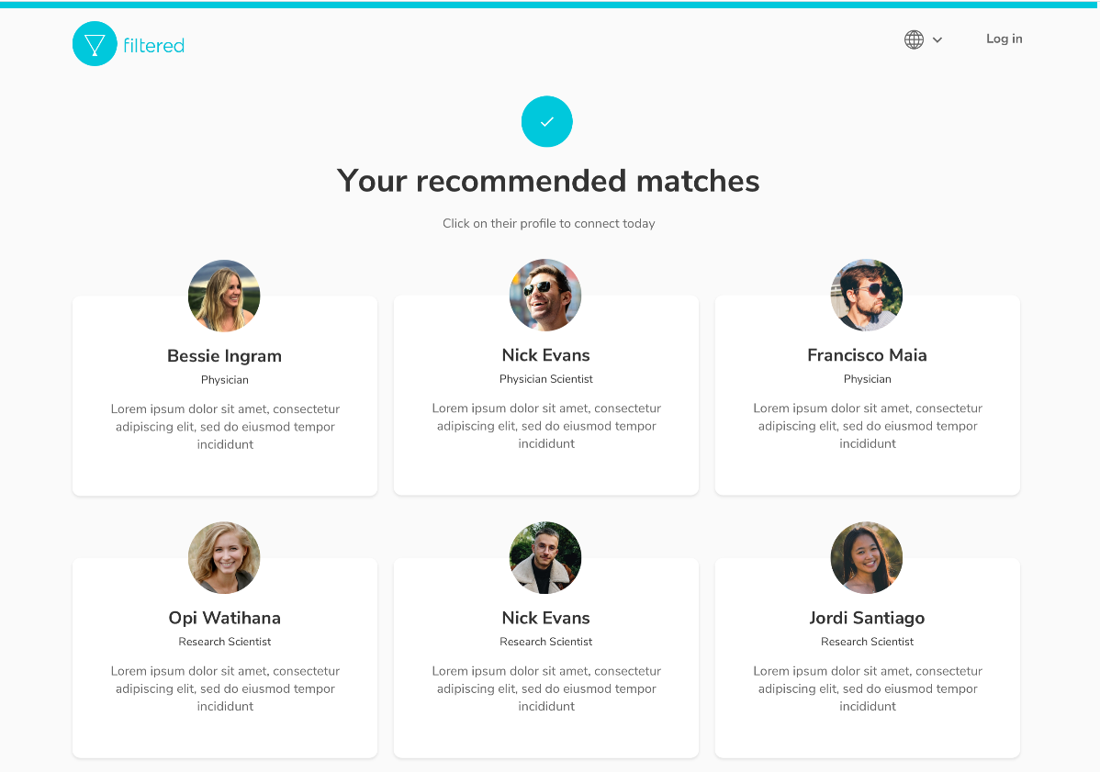This screenshot has height=772, width=1100.
Task: Click Jordi Santiago's avatar picture
Action: 867,557
